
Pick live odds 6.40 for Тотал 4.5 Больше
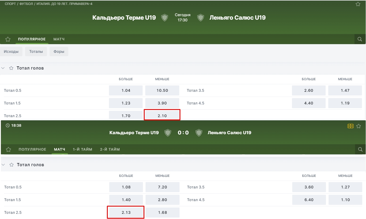click(309, 200)
